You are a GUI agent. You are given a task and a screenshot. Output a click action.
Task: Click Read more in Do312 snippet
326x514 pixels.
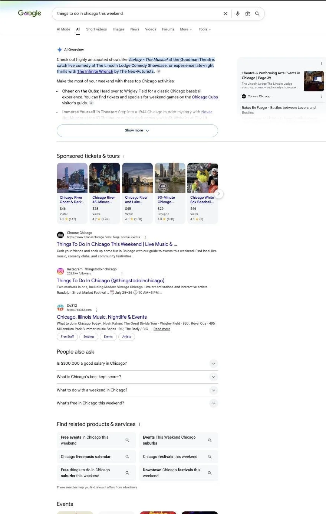(162, 329)
